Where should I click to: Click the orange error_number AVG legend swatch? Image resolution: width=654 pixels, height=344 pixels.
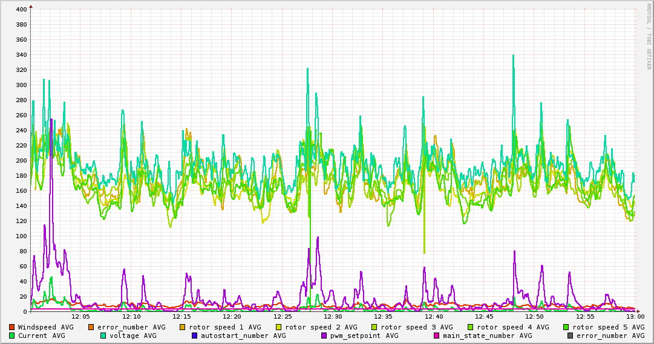(x=91, y=327)
